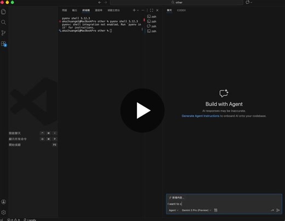
Task: Select the 終端機 panel tab
Action: [86, 10]
